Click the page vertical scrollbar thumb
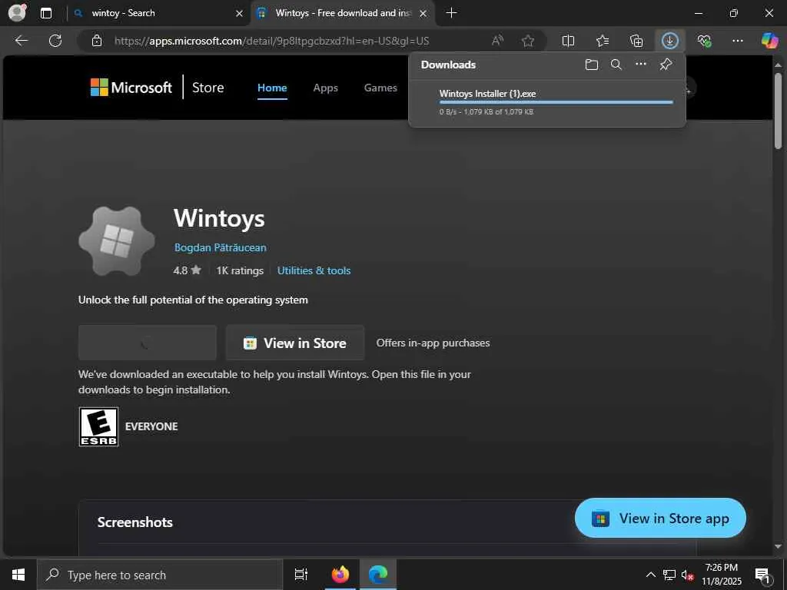The height and width of the screenshot is (590, 787). click(778, 111)
